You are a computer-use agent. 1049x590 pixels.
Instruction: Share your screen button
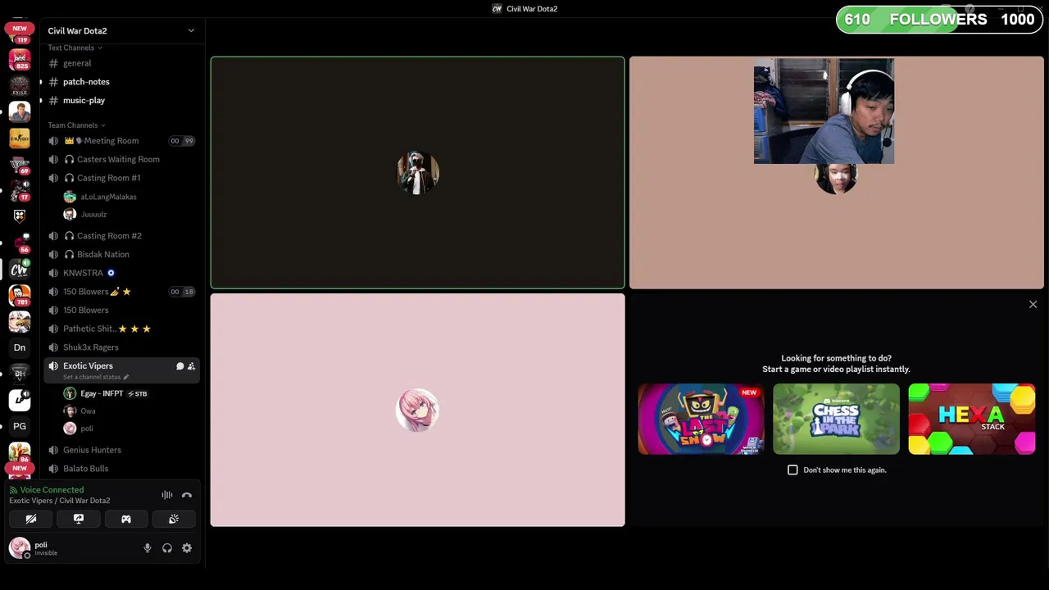coord(79,519)
